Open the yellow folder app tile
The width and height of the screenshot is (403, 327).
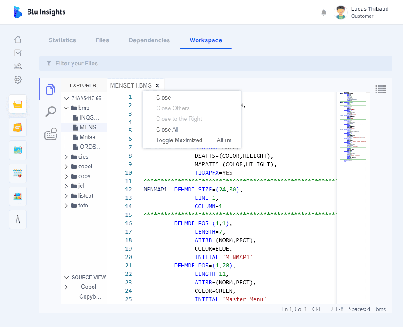click(x=18, y=104)
